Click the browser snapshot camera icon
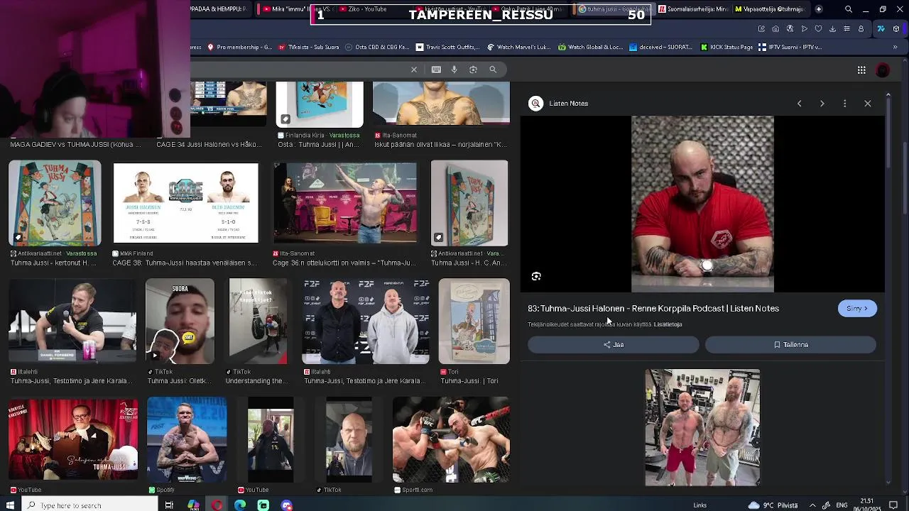Image resolution: width=909 pixels, height=511 pixels. click(x=775, y=29)
